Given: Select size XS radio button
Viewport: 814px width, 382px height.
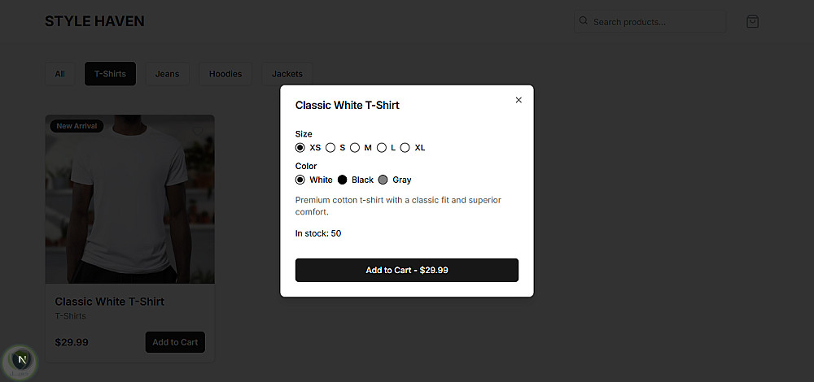Looking at the screenshot, I should click(300, 148).
